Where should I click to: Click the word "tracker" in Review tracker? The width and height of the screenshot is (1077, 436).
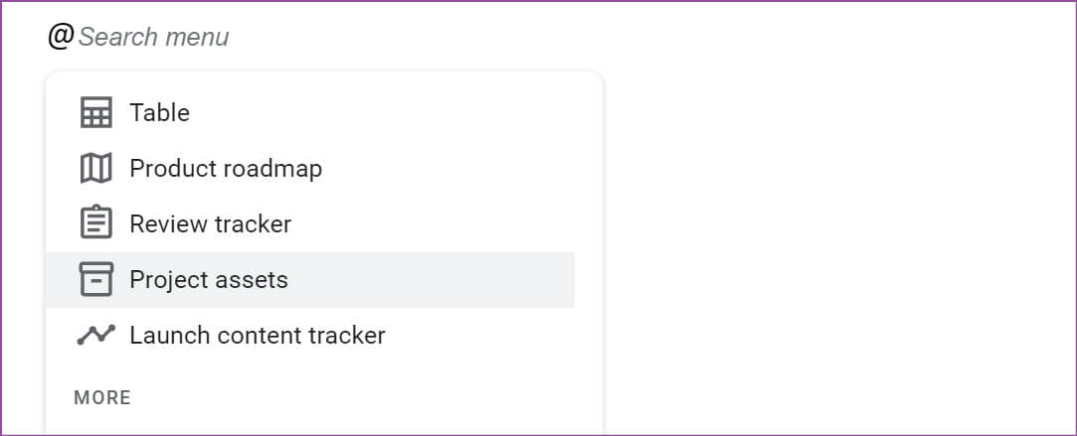[x=252, y=224]
